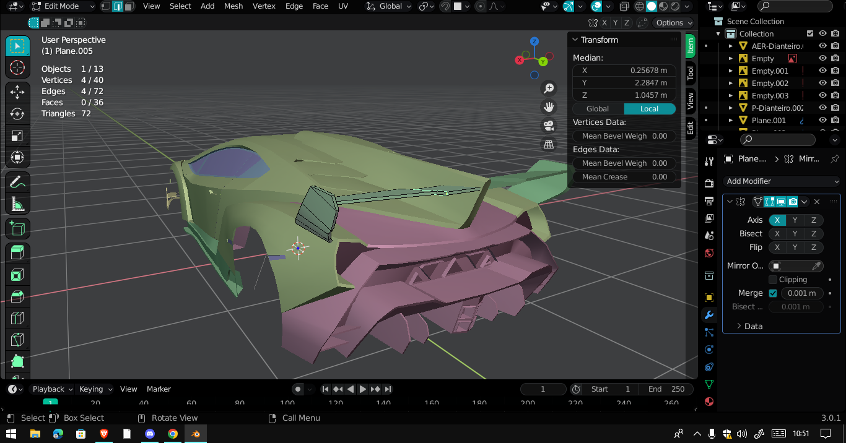The image size is (846, 443).
Task: Select the Rotate tool
Action: (17, 114)
